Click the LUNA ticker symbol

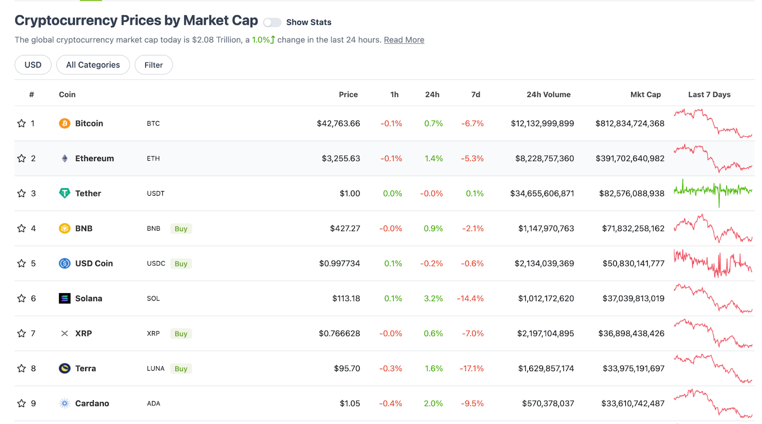point(156,369)
